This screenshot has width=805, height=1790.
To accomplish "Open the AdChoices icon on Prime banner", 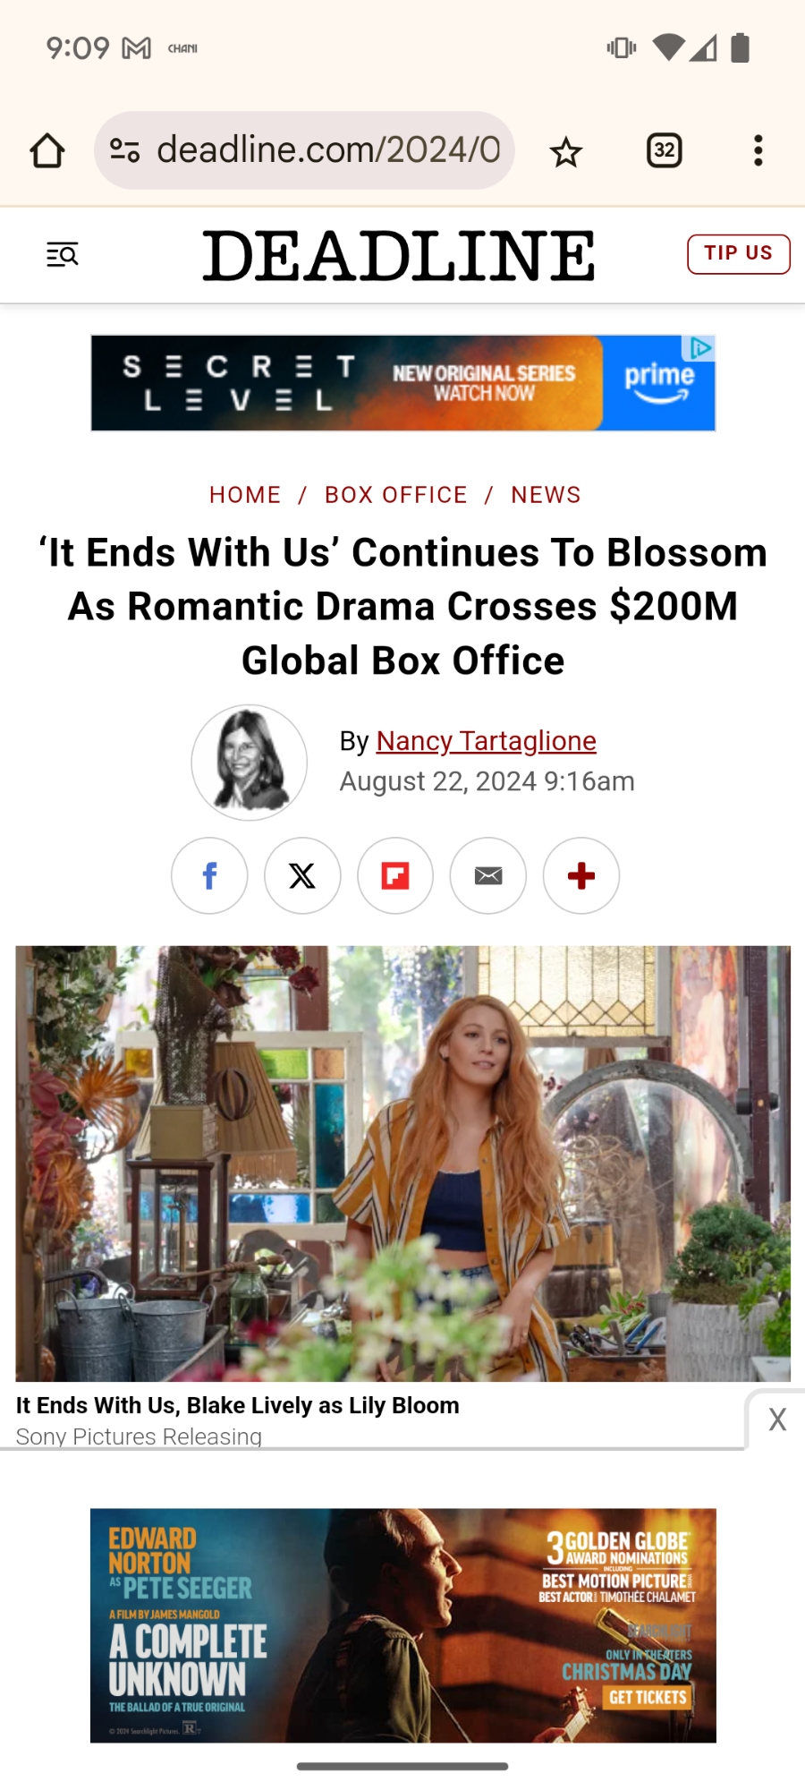I will pos(699,347).
